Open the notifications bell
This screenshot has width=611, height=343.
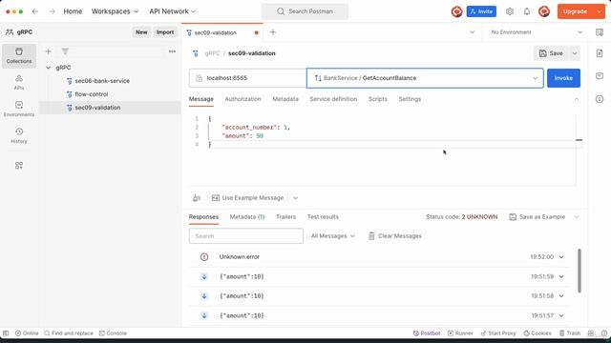527,11
